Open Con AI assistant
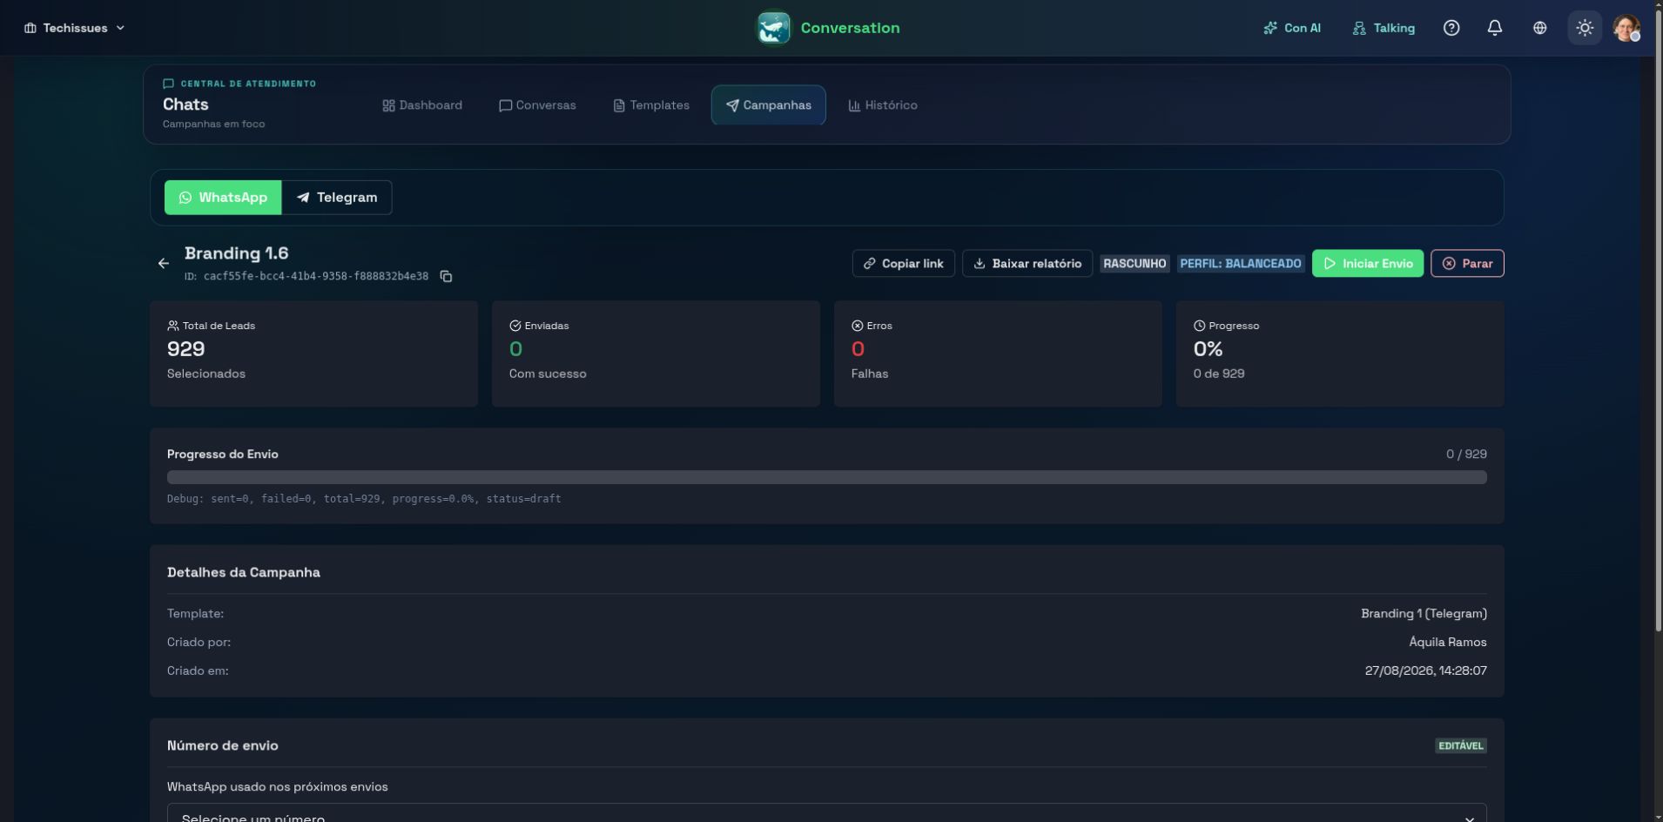The height and width of the screenshot is (822, 1663). (1292, 28)
